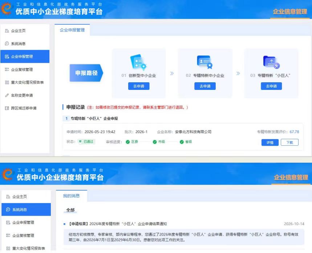312x253 pixels.
Task: Click the 名称变更申请 pencil icon
Action: pos(7,95)
